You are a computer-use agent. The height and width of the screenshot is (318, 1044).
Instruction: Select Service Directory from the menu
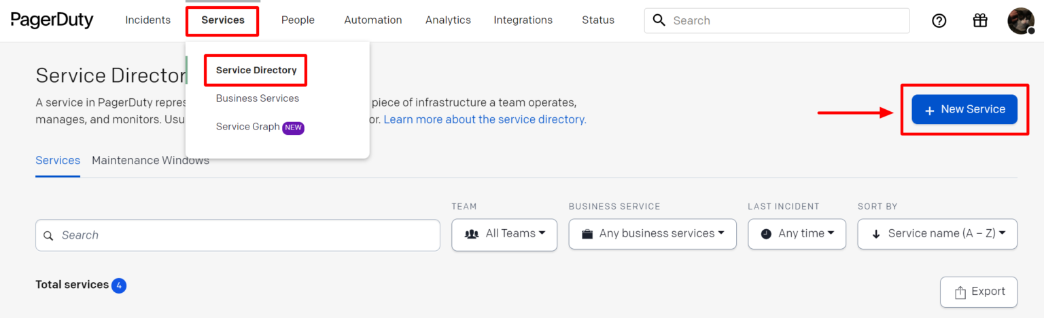tap(256, 71)
